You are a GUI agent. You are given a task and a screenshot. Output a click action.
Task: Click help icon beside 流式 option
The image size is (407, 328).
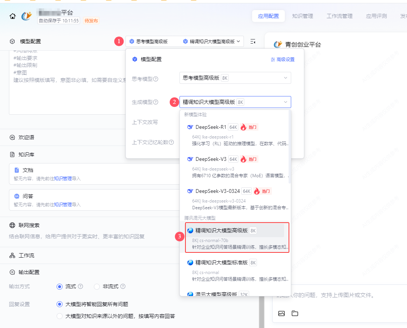point(80,286)
